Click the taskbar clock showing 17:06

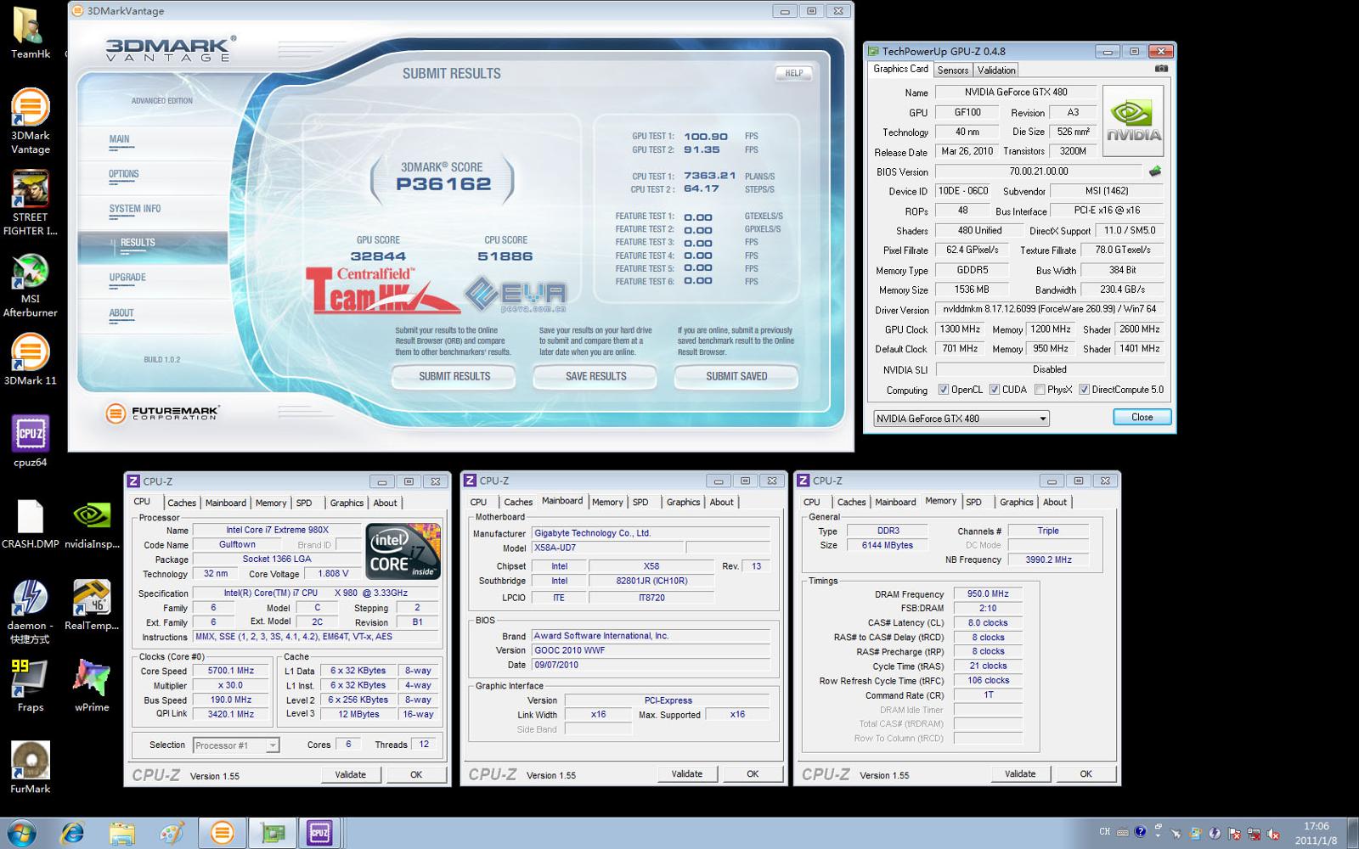click(x=1316, y=833)
